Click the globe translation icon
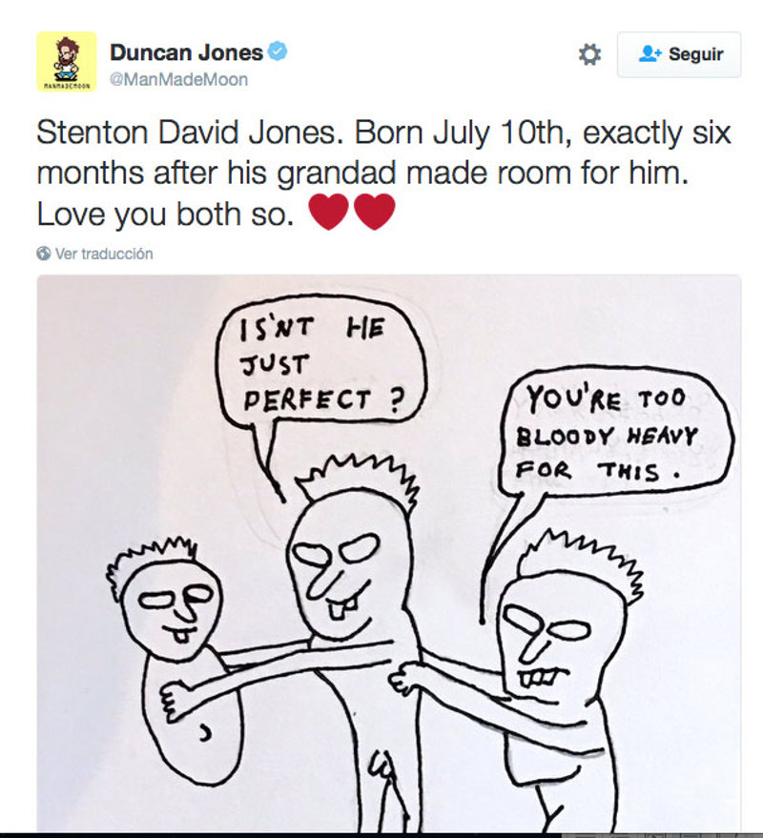The width and height of the screenshot is (763, 838). click(44, 254)
